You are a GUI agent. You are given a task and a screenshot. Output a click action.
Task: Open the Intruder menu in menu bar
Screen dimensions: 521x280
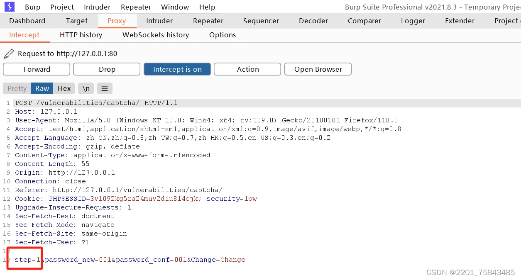click(x=97, y=7)
